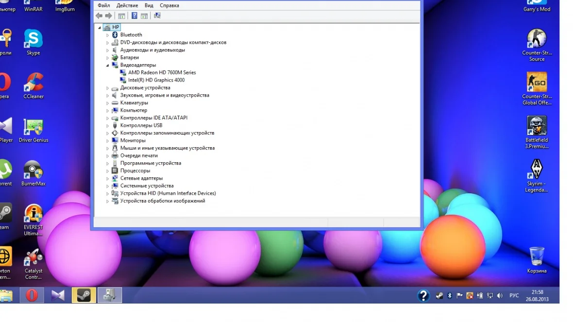Click the Steam icon in the taskbar
Screen dimensions: 573x322
[84, 295]
